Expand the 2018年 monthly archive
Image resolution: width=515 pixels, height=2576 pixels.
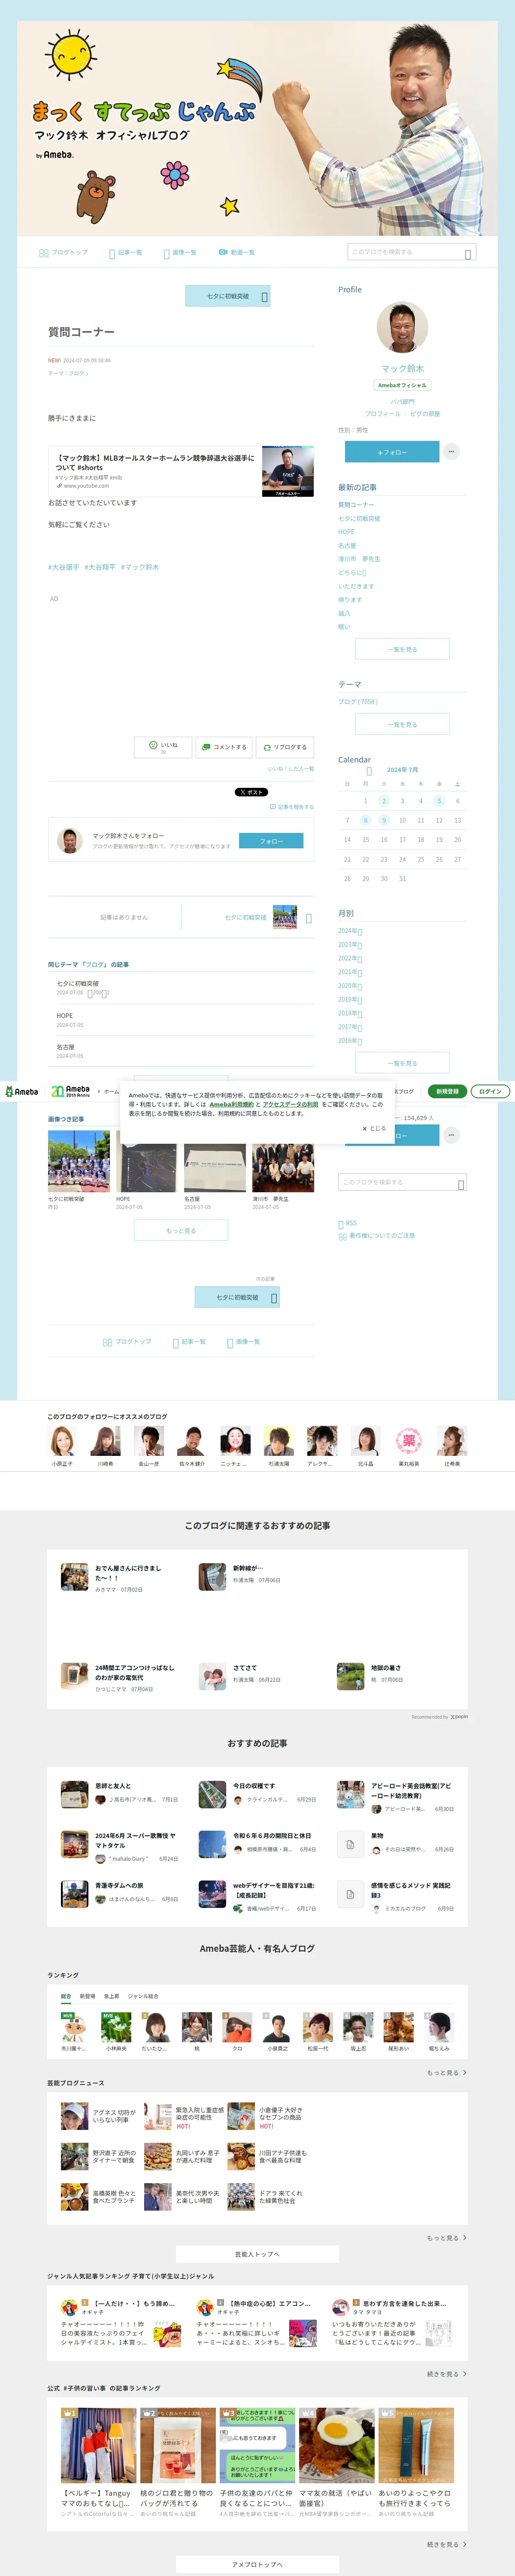(350, 1013)
